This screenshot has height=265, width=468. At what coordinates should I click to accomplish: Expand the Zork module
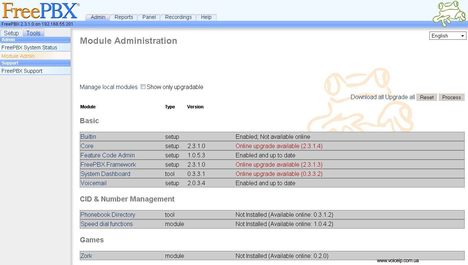point(86,256)
